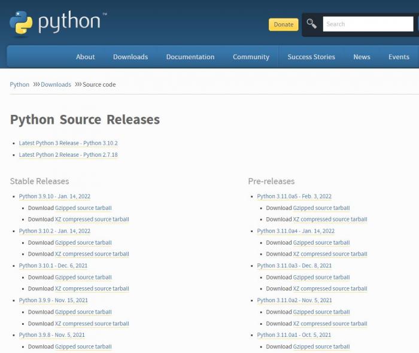This screenshot has height=353, width=419.
Task: Open Python 3.11.0a1 - Oct. 5, 2021 pre-release
Action: pos(294,335)
